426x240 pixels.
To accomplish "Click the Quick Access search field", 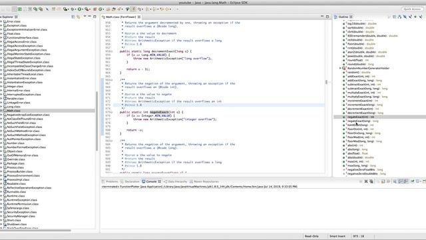I will tap(412, 9).
